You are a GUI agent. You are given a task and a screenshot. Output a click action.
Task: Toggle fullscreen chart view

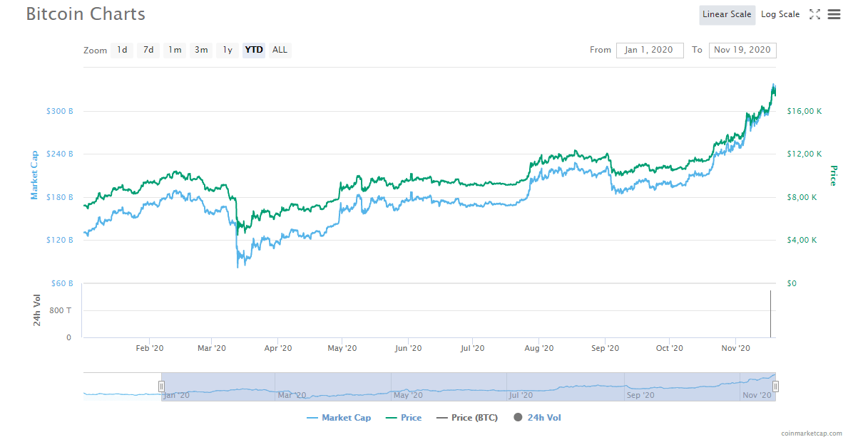tap(814, 15)
